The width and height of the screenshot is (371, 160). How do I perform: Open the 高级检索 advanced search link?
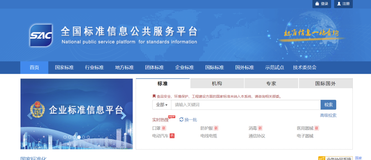(328, 115)
